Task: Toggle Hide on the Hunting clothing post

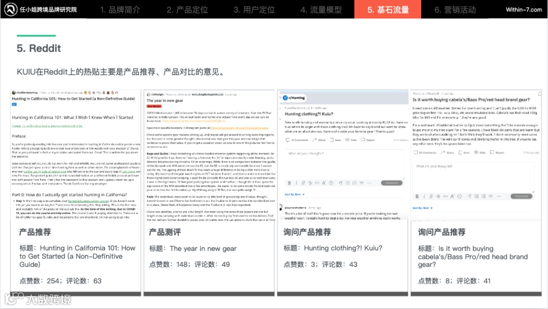Action: 350,140
